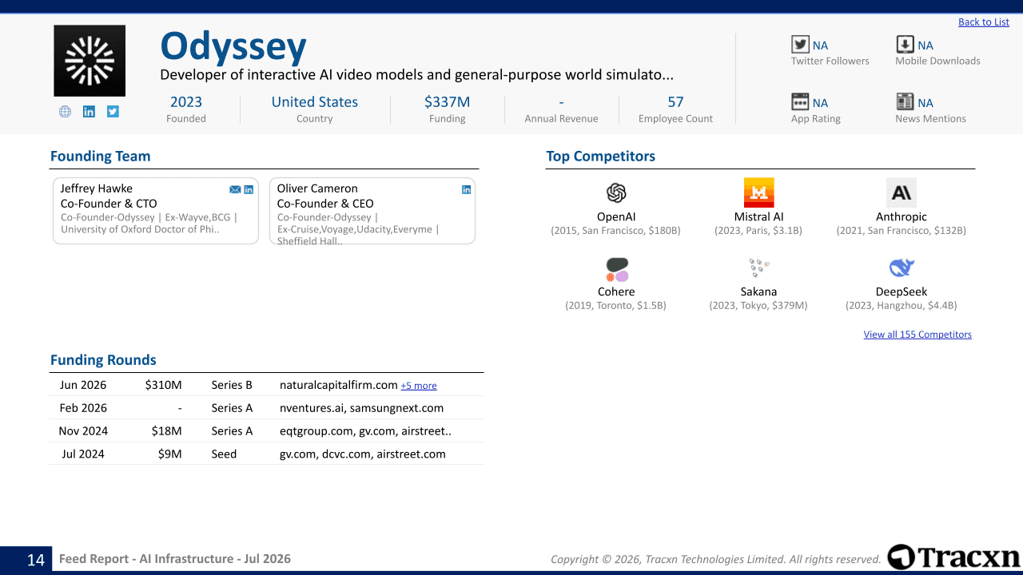
Task: Click the page number 14 in footer
Action: [x=36, y=560]
